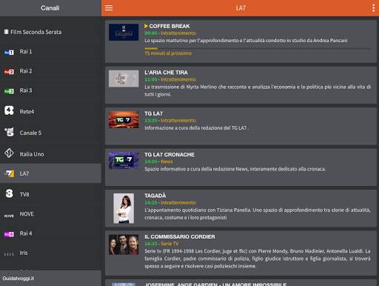The width and height of the screenshot is (379, 286).
Task: Select the LA7 text label in sidebar
Action: click(24, 173)
